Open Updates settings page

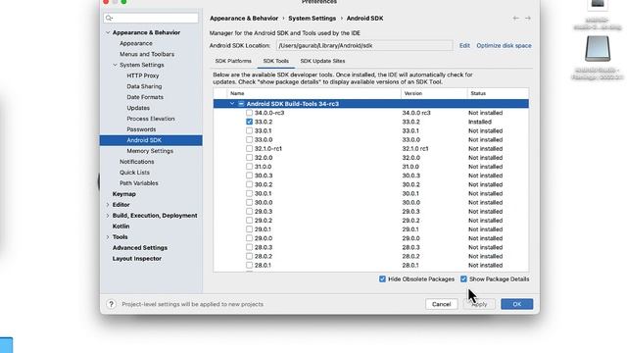click(138, 108)
